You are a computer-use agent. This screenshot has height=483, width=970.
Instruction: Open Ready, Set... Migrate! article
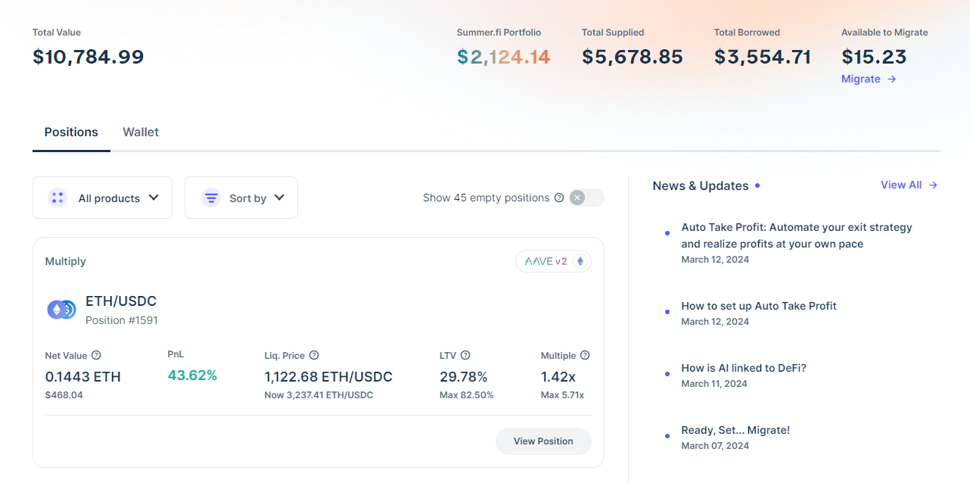pos(735,430)
